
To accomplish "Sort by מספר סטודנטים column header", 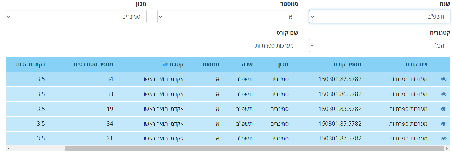I will click(x=93, y=65).
